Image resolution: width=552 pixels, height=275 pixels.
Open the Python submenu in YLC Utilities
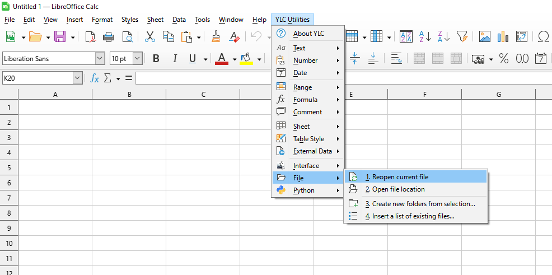303,190
